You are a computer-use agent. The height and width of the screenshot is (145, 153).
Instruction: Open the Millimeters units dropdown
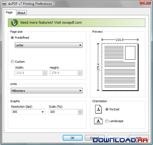(47, 91)
